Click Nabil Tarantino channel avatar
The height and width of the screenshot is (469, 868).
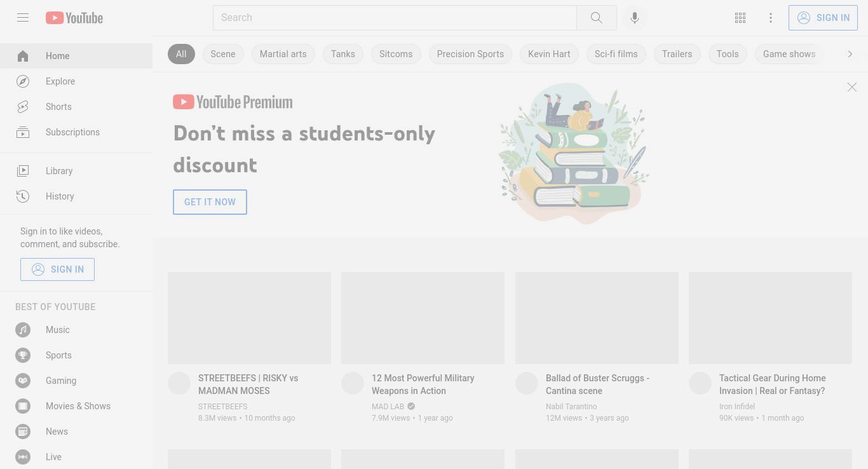pyautogui.click(x=527, y=383)
